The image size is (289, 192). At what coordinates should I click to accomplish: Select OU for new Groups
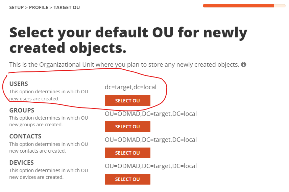(127, 127)
